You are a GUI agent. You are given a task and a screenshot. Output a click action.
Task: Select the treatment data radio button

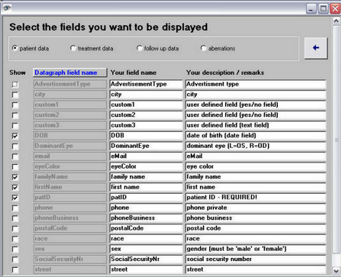pyautogui.click(x=73, y=48)
